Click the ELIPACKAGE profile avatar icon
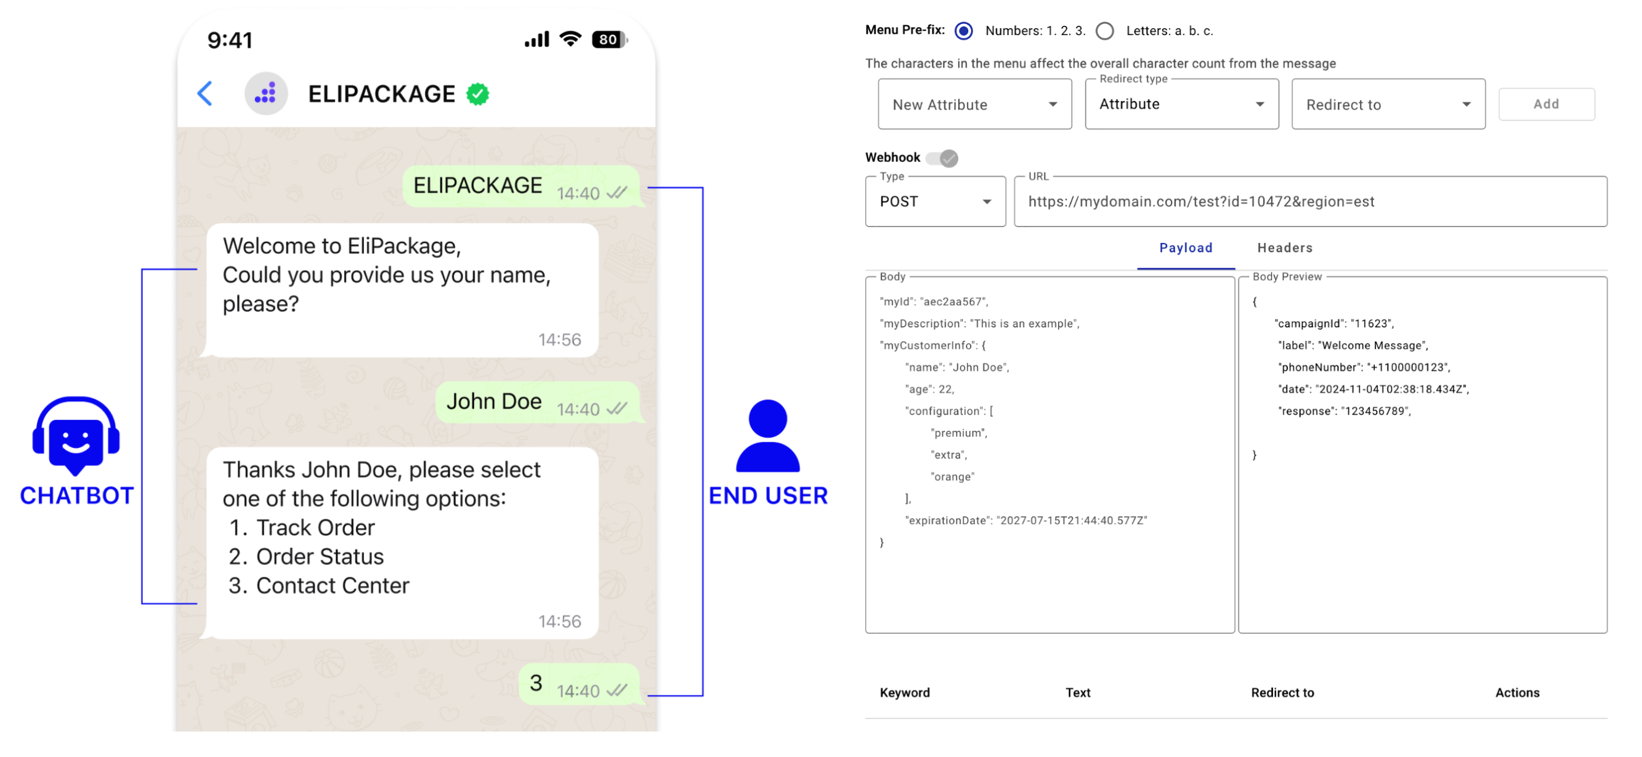Viewport: 1642px width, 757px height. 266,94
